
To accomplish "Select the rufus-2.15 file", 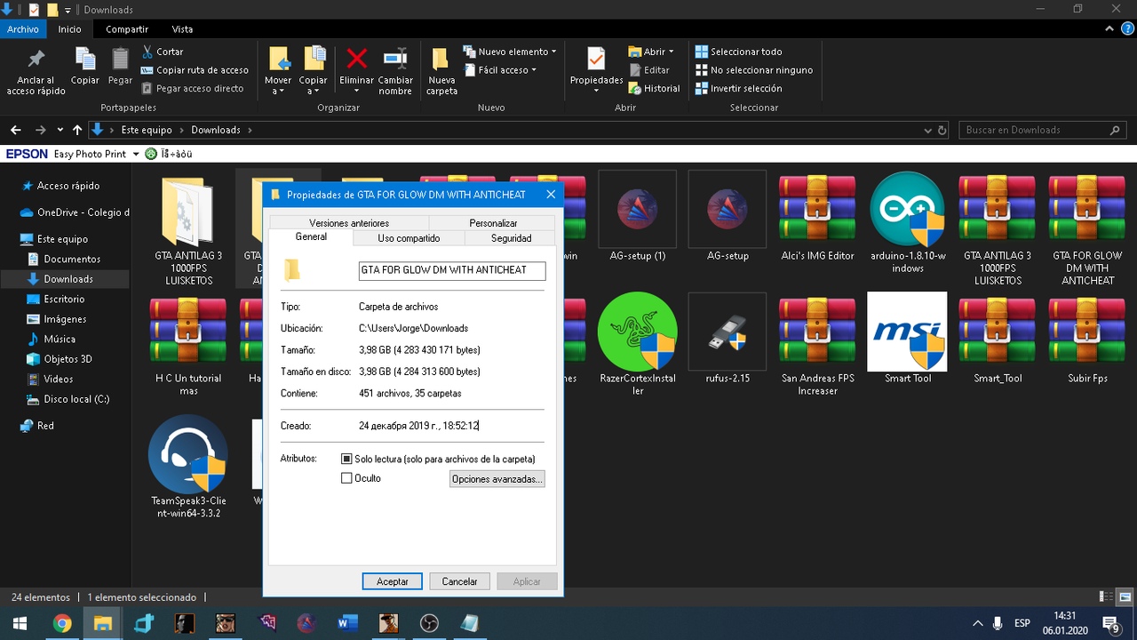I will tap(728, 340).
